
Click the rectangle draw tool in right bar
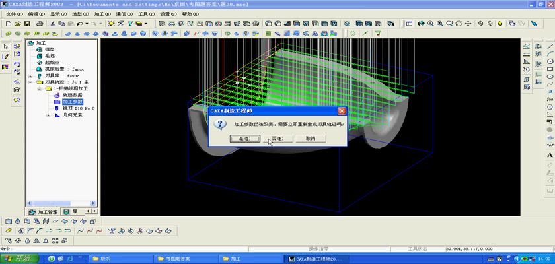550,69
